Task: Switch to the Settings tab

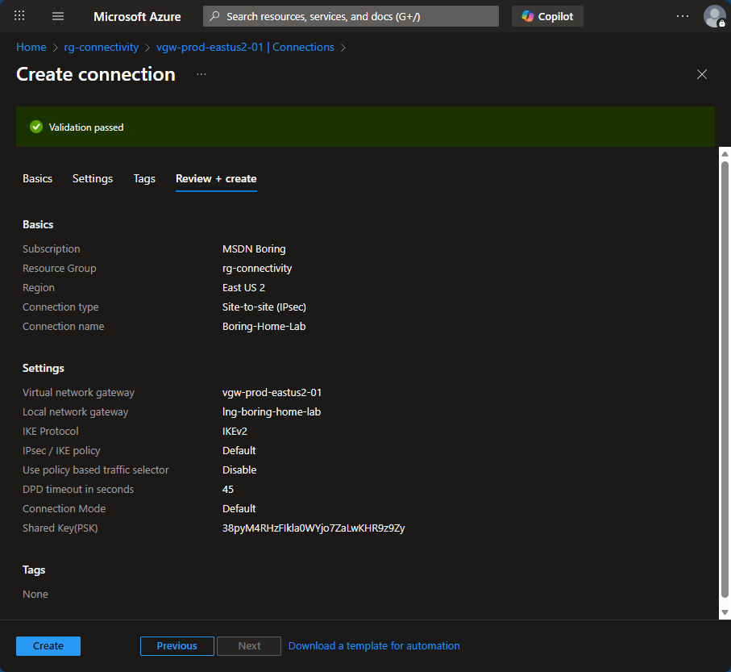Action: 93,179
